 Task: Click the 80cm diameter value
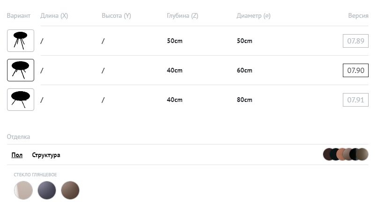[244, 100]
